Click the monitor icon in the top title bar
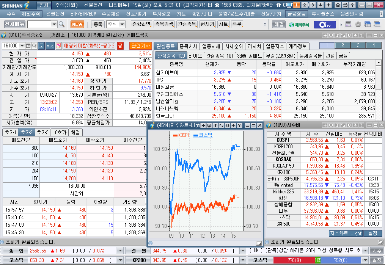The image size is (385, 265). click(x=289, y=5)
